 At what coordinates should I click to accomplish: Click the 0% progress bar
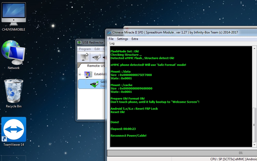coord(182,153)
